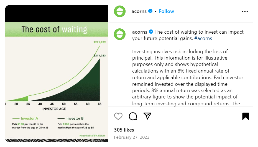
Task: Click the verified badge next to header username
Action: tap(150, 11)
